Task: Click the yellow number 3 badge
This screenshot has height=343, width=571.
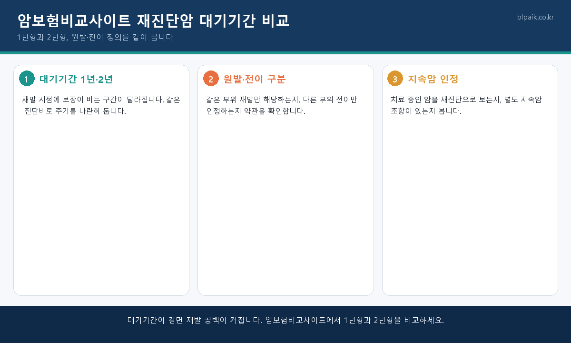Action: click(395, 79)
